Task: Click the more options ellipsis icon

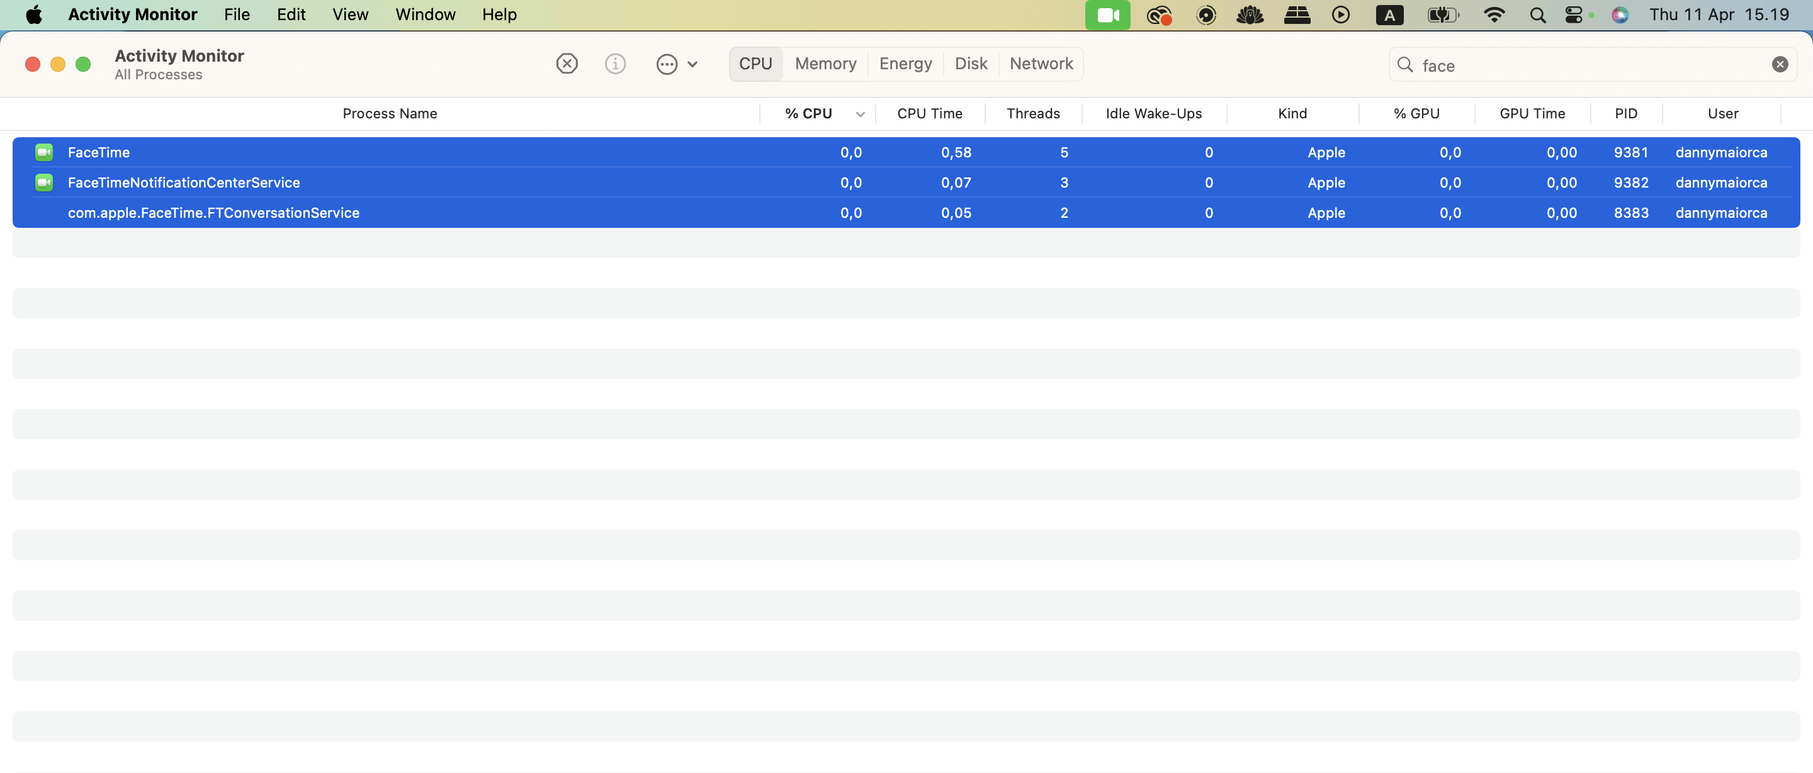Action: click(x=666, y=65)
